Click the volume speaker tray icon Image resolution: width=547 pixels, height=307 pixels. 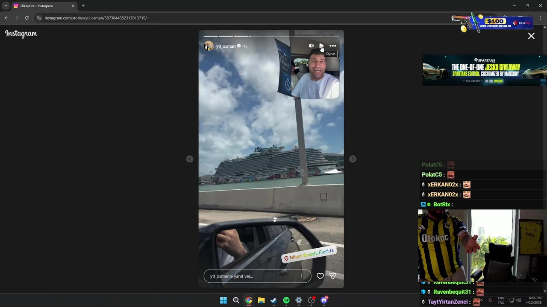519,301
